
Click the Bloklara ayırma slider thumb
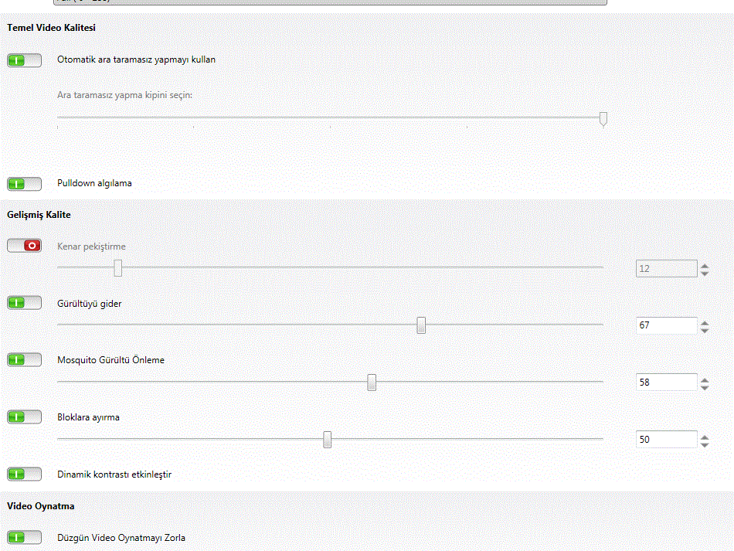coord(328,440)
